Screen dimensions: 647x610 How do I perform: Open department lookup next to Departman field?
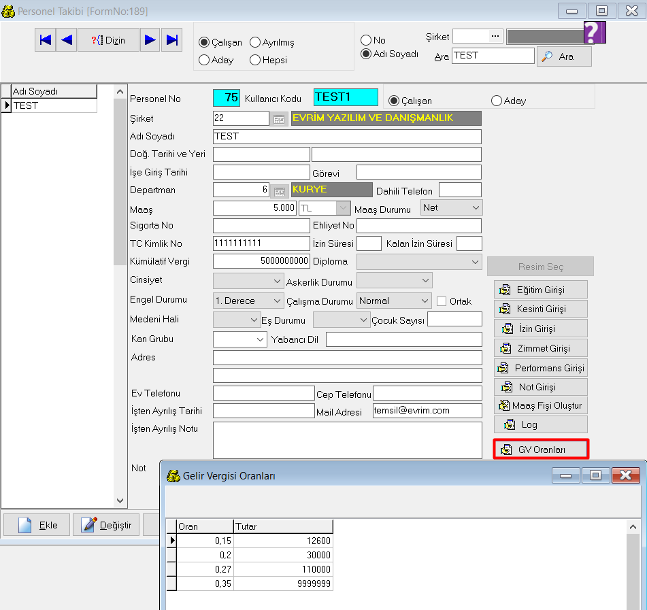[x=279, y=191]
